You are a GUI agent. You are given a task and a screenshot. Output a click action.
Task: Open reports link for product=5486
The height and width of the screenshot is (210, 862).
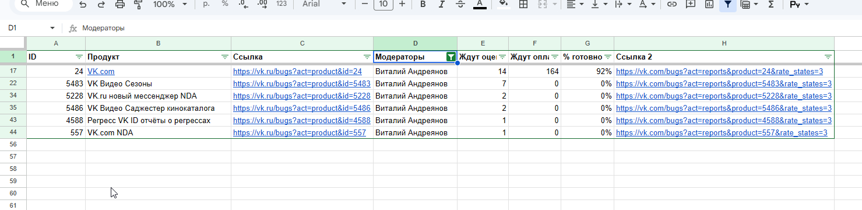[723, 108]
